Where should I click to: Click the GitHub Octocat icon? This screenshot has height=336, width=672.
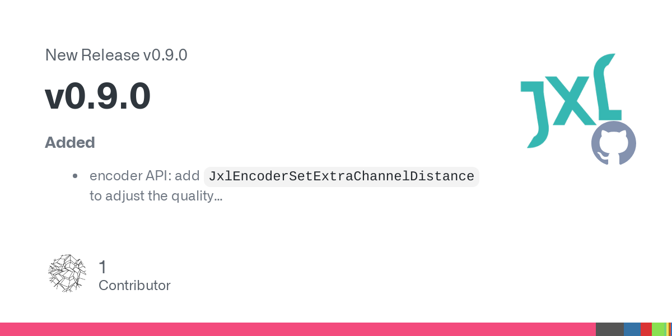pos(614,143)
